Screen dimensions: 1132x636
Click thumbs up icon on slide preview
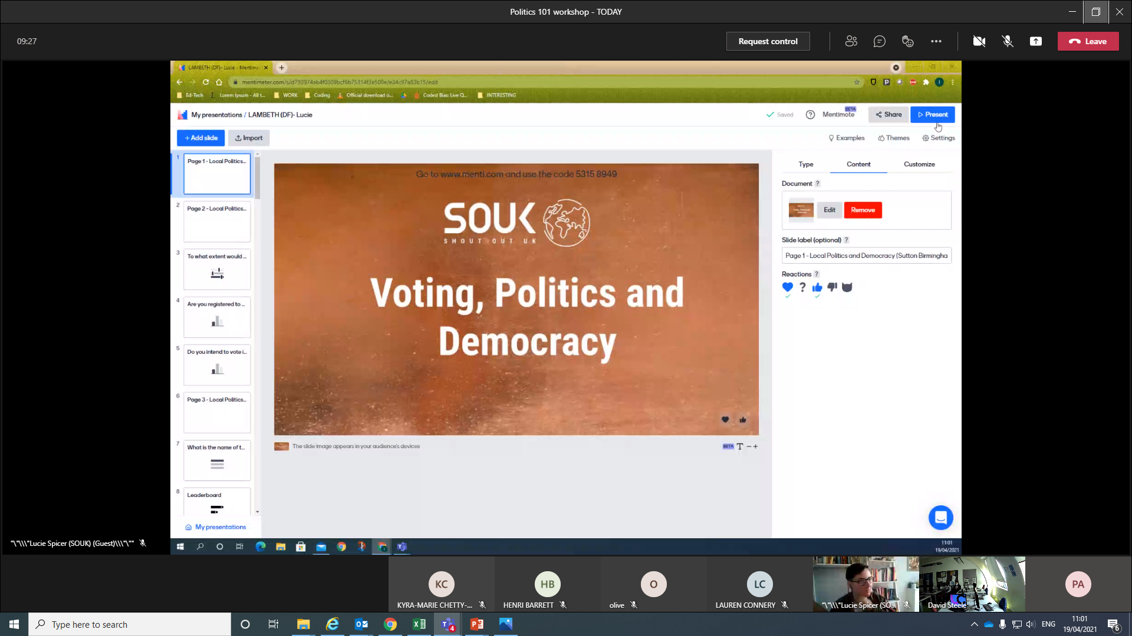point(742,419)
